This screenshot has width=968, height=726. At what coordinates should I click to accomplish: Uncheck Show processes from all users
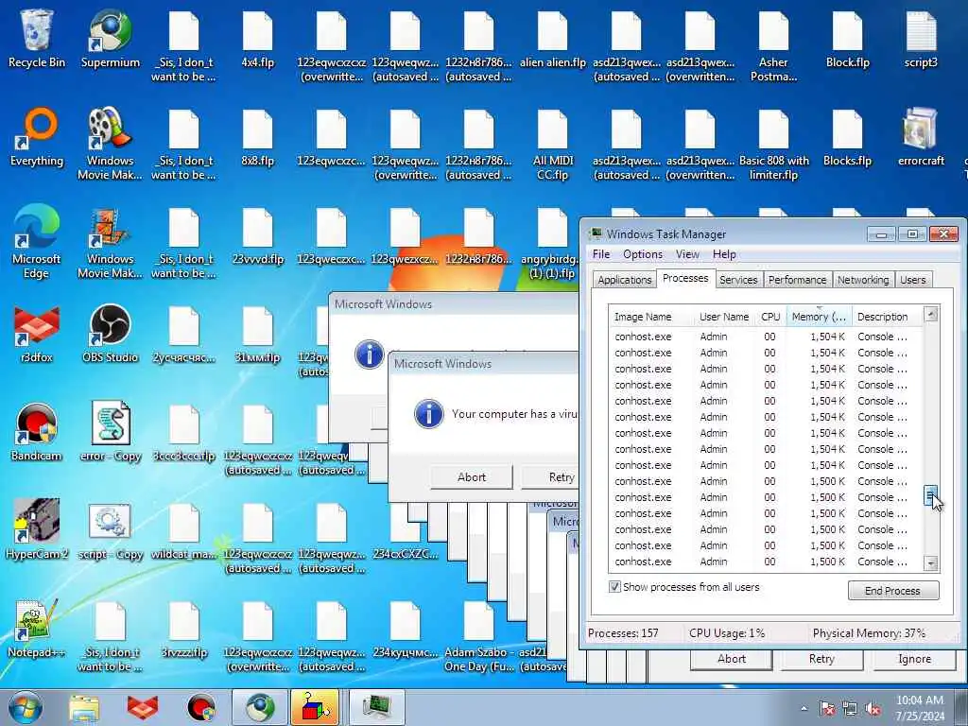[x=614, y=586]
